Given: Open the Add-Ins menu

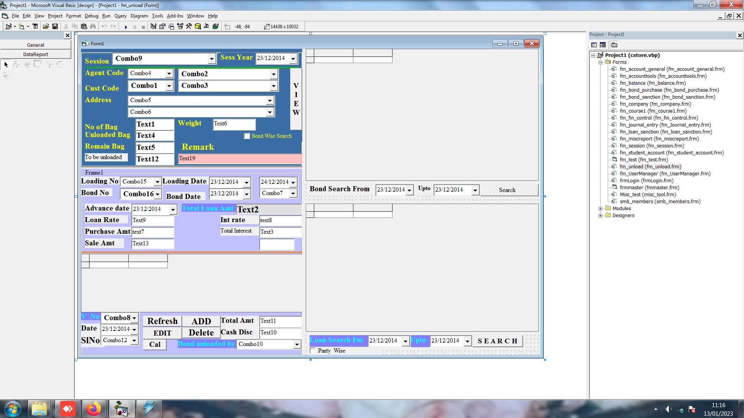Looking at the screenshot, I should coord(175,16).
